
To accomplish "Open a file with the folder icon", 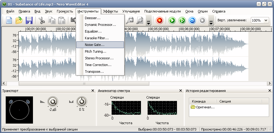I will [19, 20].
